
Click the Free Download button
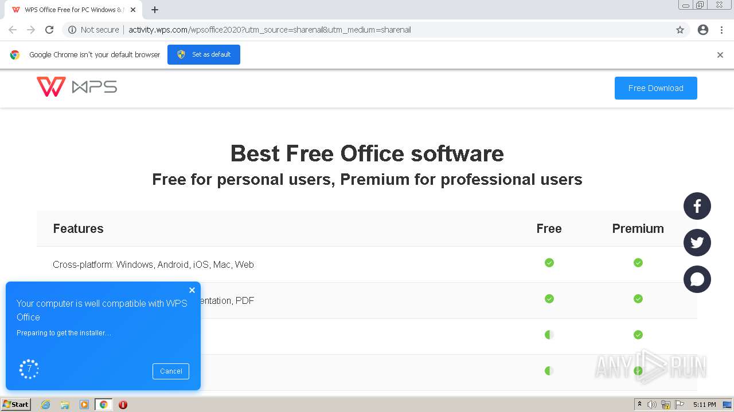pos(656,88)
